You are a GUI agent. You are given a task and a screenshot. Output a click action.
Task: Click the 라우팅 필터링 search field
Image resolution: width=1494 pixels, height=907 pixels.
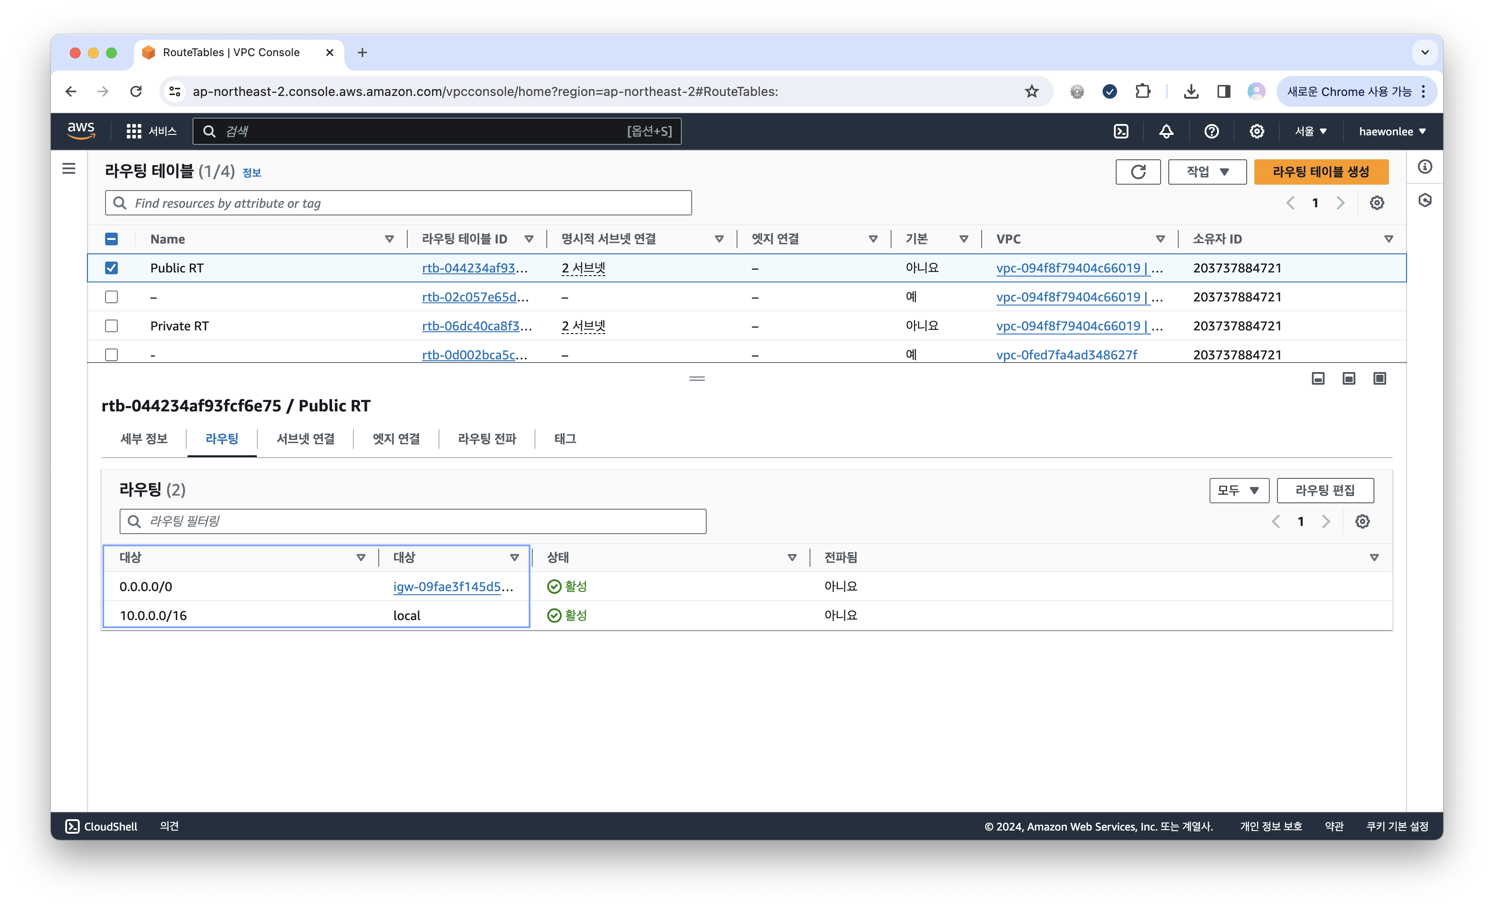tap(412, 522)
